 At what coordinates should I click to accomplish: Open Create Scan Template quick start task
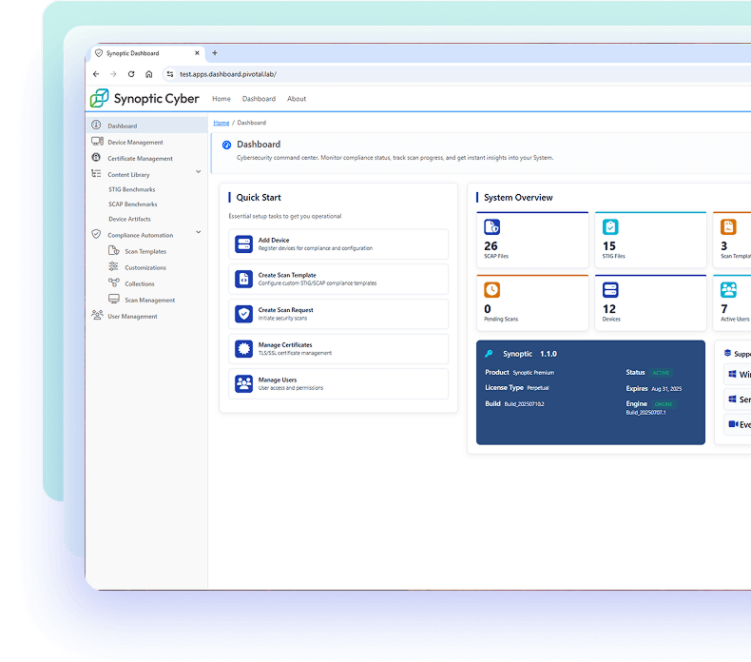click(x=337, y=279)
